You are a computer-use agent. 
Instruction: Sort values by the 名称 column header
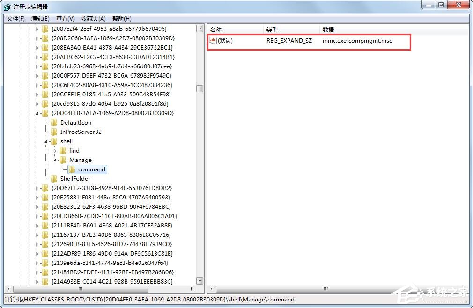(215, 29)
